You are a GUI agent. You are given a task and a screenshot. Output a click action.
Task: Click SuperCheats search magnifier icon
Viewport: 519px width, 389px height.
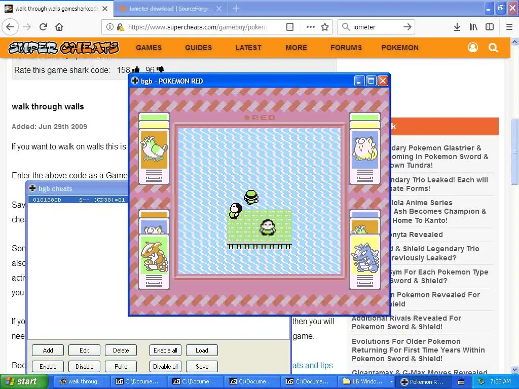[x=493, y=48]
